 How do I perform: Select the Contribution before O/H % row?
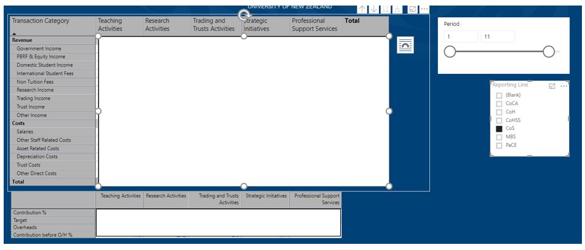53,235
